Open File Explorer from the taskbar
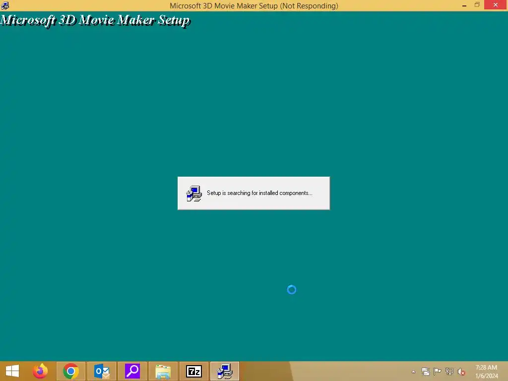The width and height of the screenshot is (508, 381). pyautogui.click(x=163, y=371)
